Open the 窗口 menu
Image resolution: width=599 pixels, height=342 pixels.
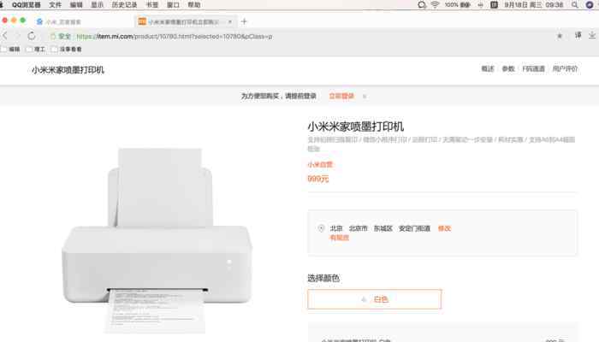(173, 4)
